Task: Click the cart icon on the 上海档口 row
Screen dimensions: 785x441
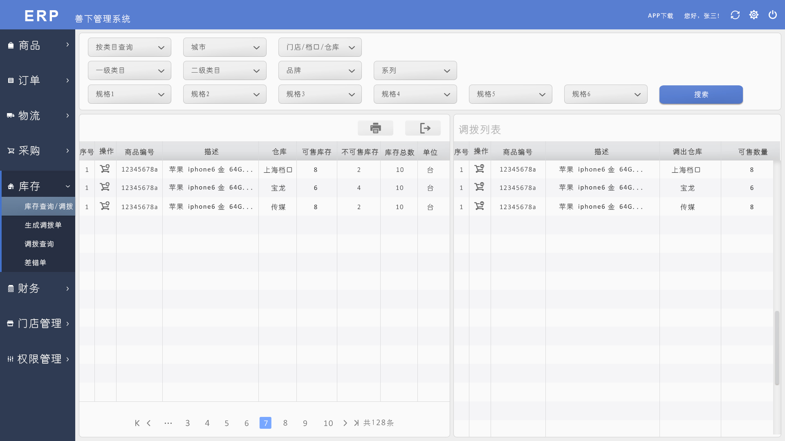Action: pyautogui.click(x=105, y=169)
